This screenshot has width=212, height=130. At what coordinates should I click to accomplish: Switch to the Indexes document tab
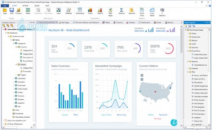point(131,23)
